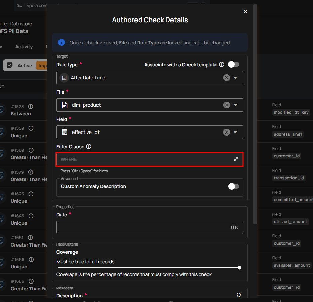Clear the effective_dt field selection
This screenshot has height=302, width=313.
(x=227, y=132)
